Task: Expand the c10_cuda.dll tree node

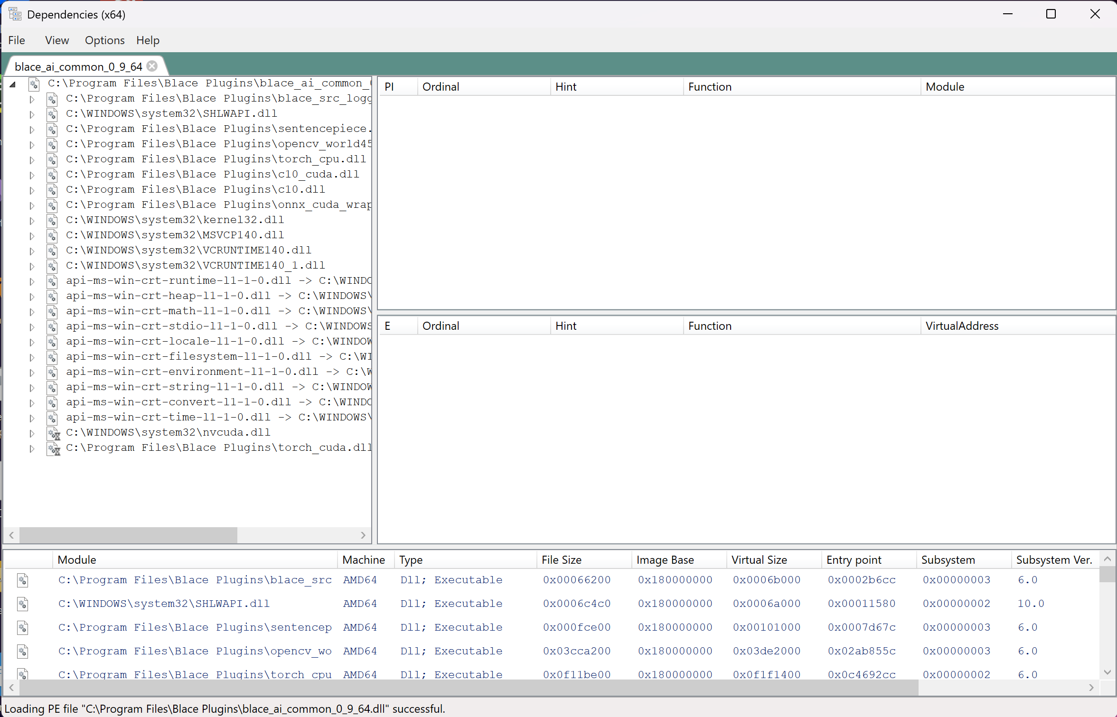Action: click(32, 176)
